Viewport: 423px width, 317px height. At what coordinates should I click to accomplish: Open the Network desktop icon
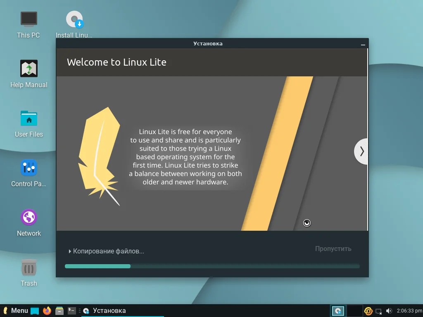pos(29,218)
